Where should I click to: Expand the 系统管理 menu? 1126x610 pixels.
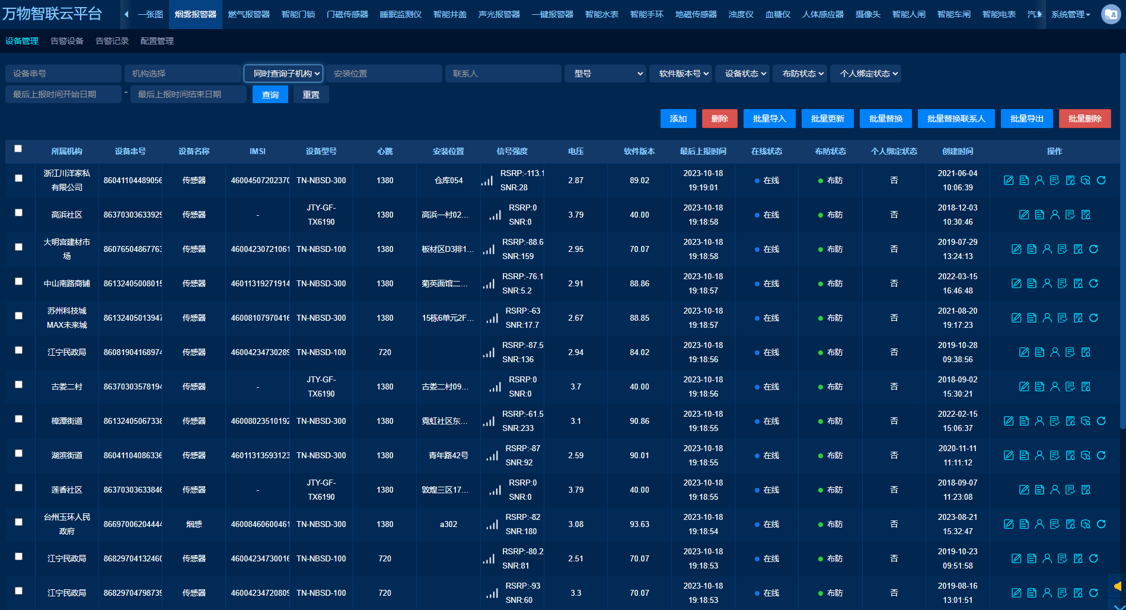1070,14
